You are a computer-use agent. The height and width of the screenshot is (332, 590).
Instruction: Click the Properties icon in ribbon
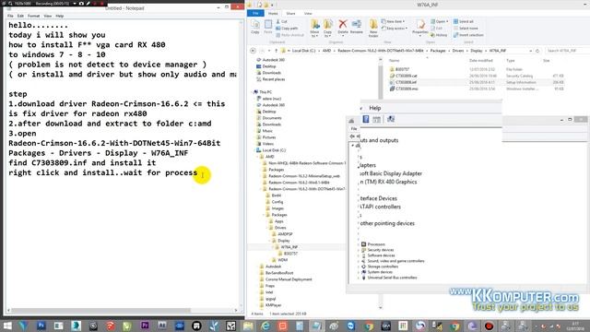tap(420, 27)
